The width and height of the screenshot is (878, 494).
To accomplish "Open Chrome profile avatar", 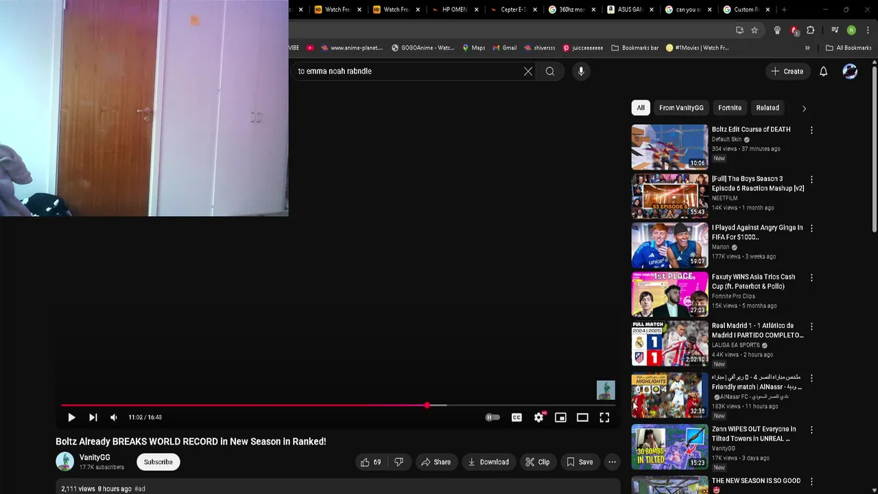I will tap(851, 30).
